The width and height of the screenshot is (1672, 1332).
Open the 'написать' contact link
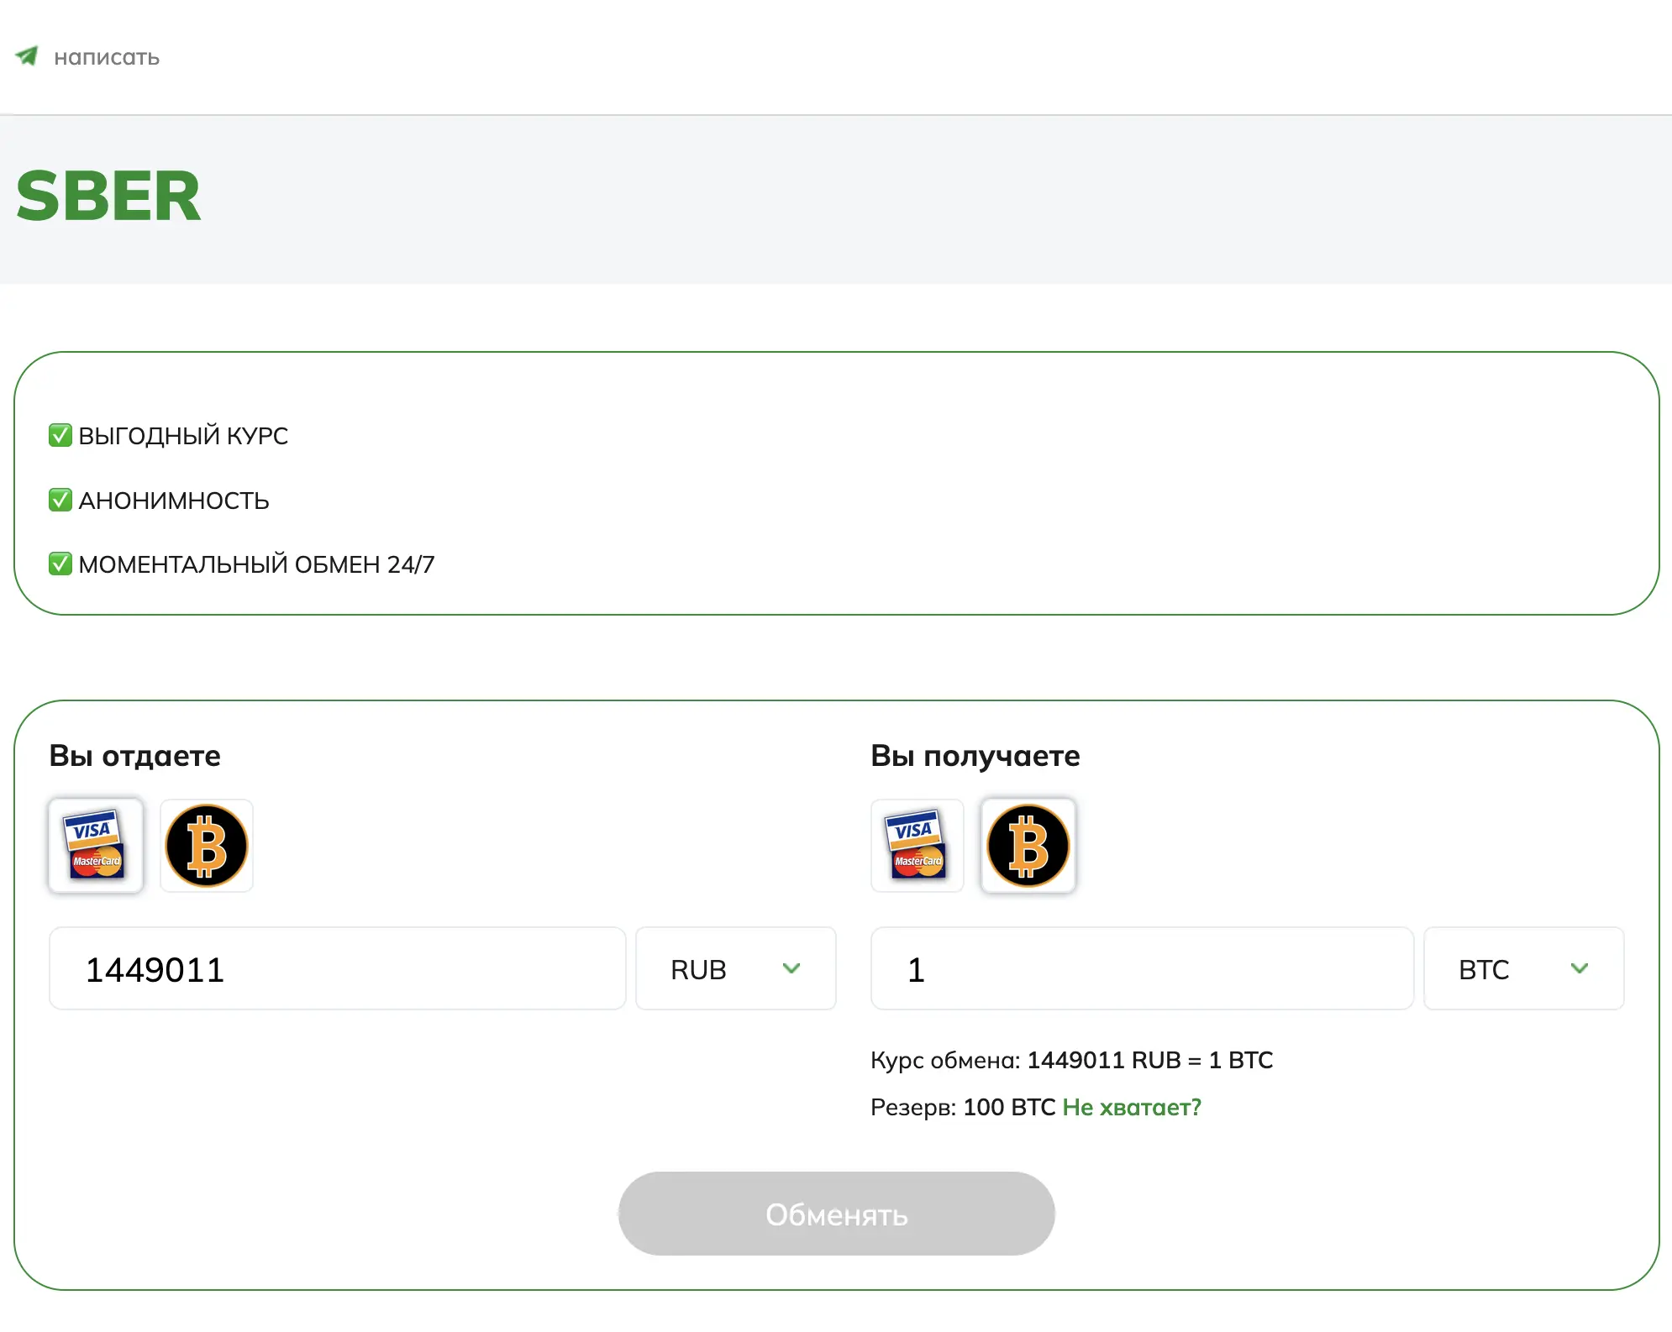[x=107, y=57]
